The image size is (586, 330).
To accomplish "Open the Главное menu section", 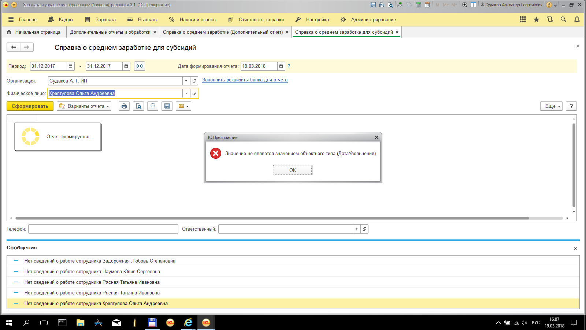I will point(22,19).
